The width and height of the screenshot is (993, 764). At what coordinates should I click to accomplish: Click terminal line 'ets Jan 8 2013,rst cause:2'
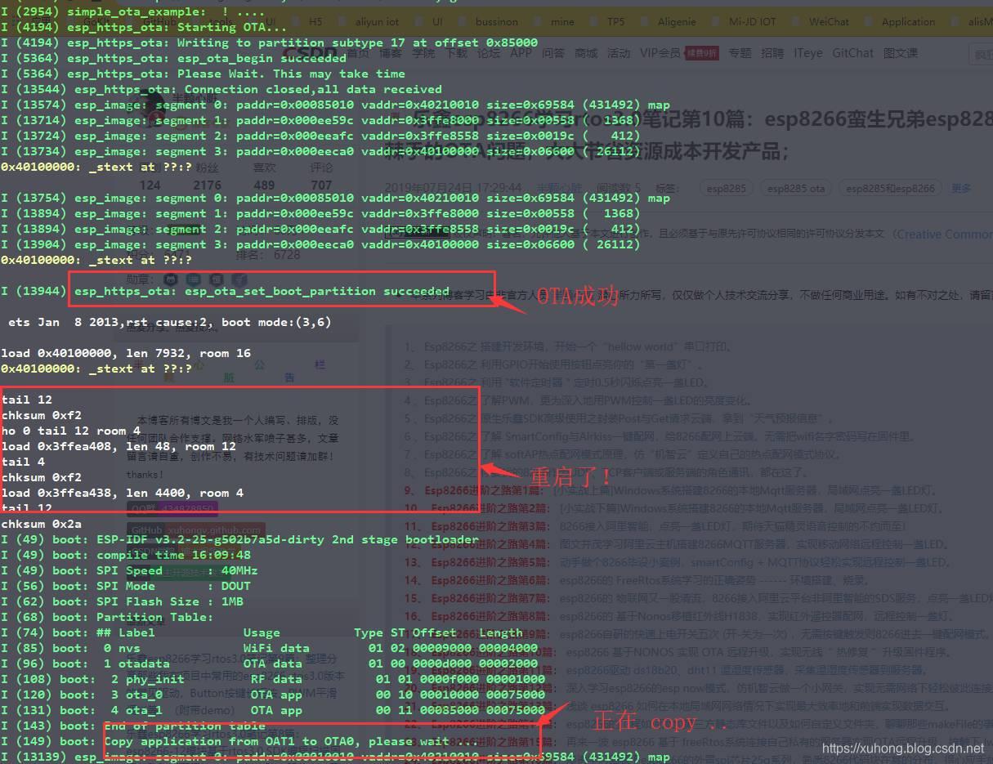click(x=170, y=322)
